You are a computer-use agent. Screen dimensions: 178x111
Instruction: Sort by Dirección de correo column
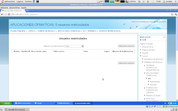[x=39, y=51]
